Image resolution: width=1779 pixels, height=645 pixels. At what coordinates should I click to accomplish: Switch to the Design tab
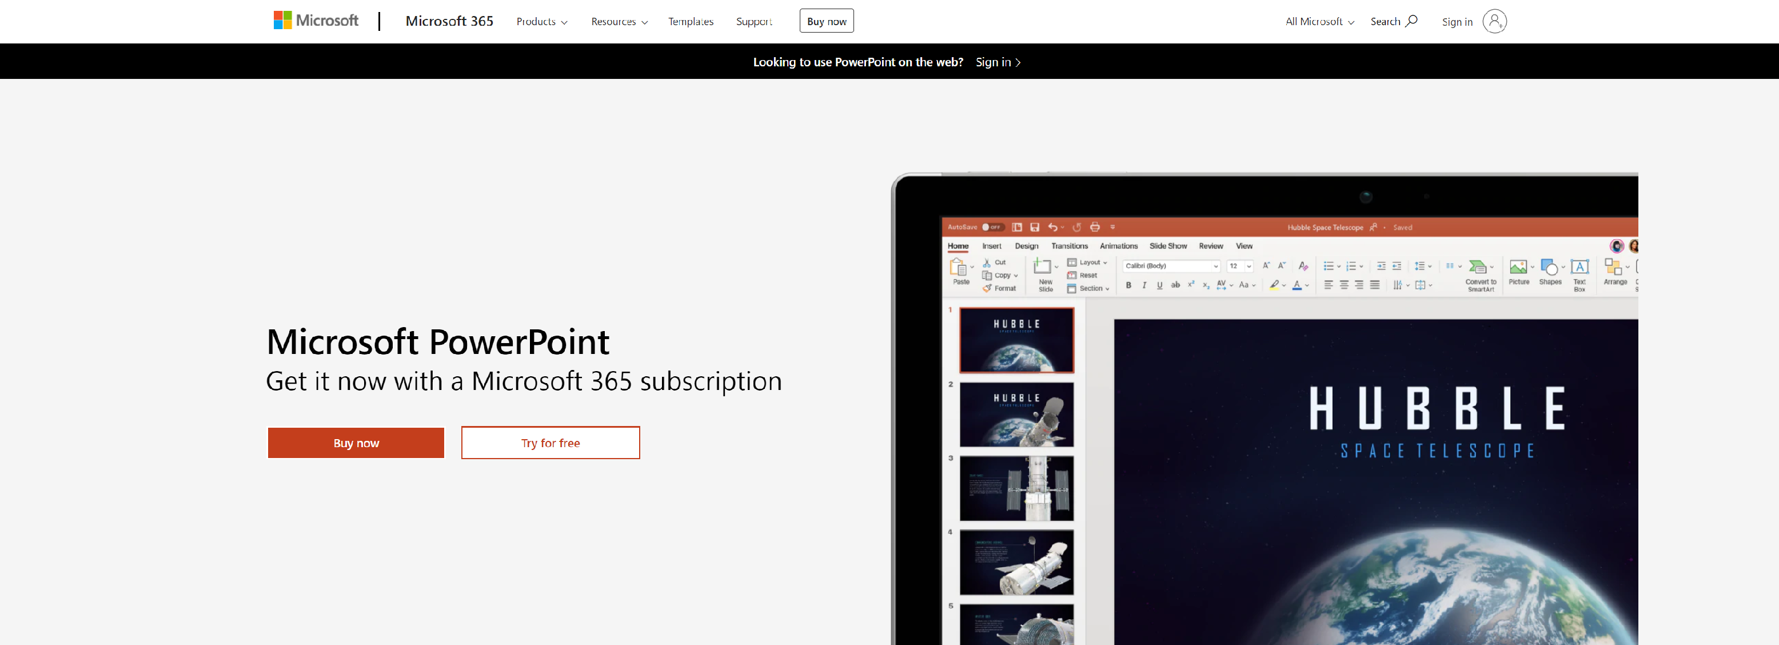pyautogui.click(x=1026, y=246)
